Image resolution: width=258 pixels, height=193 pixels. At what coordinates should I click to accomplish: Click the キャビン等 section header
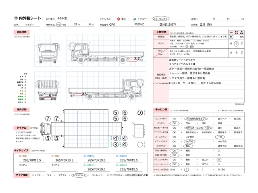[161, 109]
